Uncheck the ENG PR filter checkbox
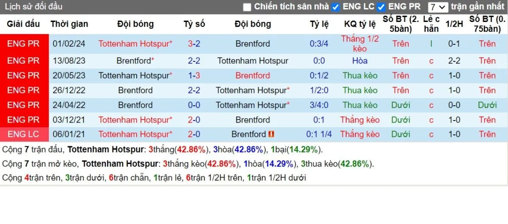The width and height of the screenshot is (508, 224). (381, 7)
